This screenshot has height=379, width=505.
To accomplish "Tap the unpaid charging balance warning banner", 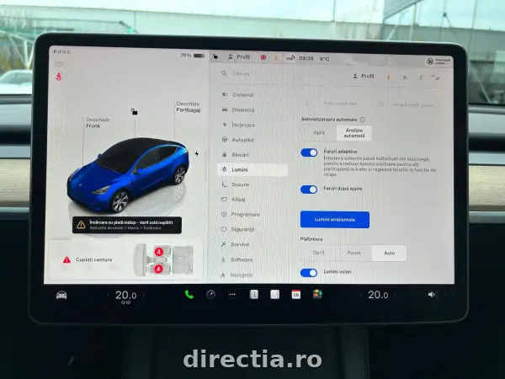I will pyautogui.click(x=127, y=225).
